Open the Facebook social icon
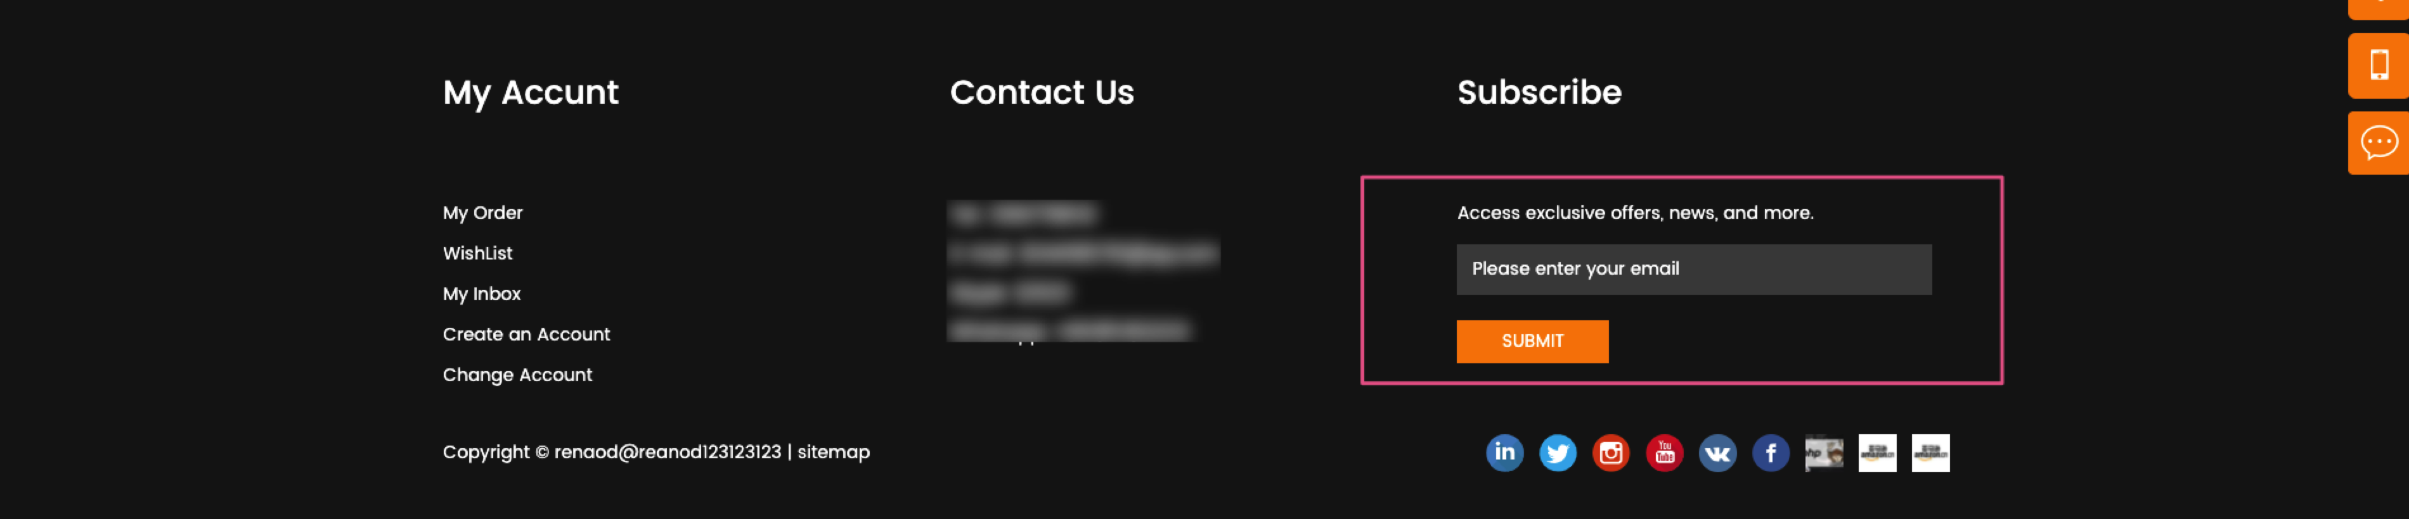 pyautogui.click(x=1770, y=453)
